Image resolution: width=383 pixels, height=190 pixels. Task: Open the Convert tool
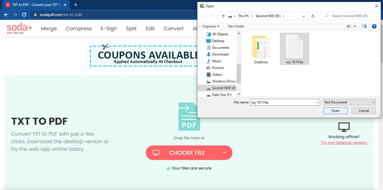[173, 28]
